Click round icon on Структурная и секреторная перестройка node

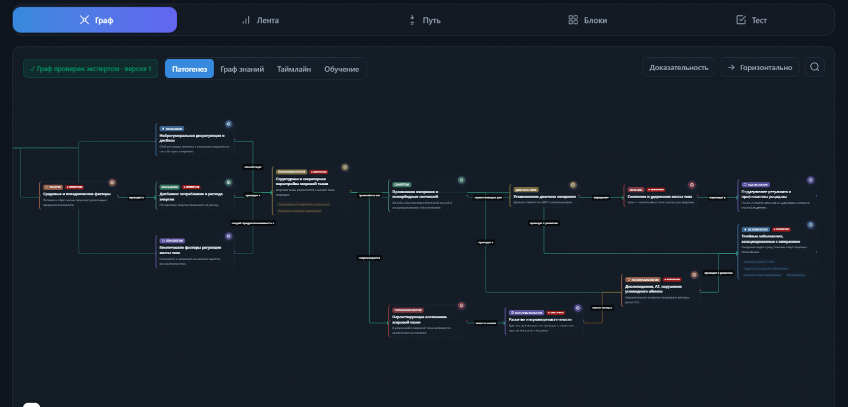click(x=345, y=168)
